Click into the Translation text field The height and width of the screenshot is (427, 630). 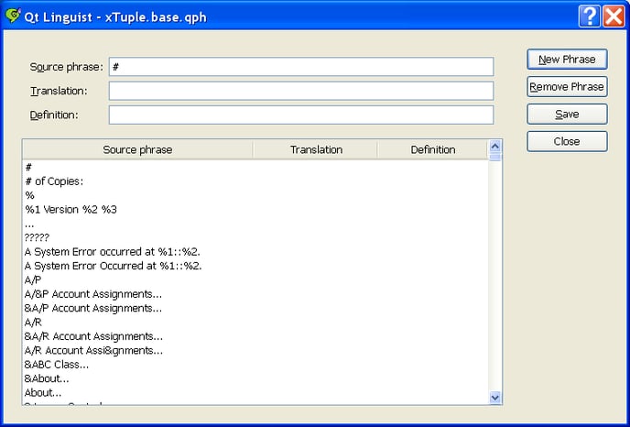[x=300, y=91]
